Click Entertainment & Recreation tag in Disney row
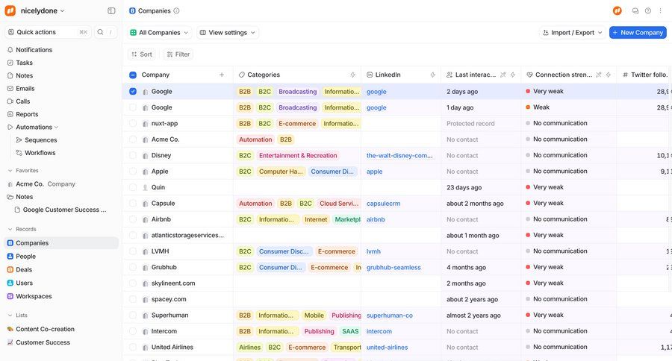 coord(298,155)
